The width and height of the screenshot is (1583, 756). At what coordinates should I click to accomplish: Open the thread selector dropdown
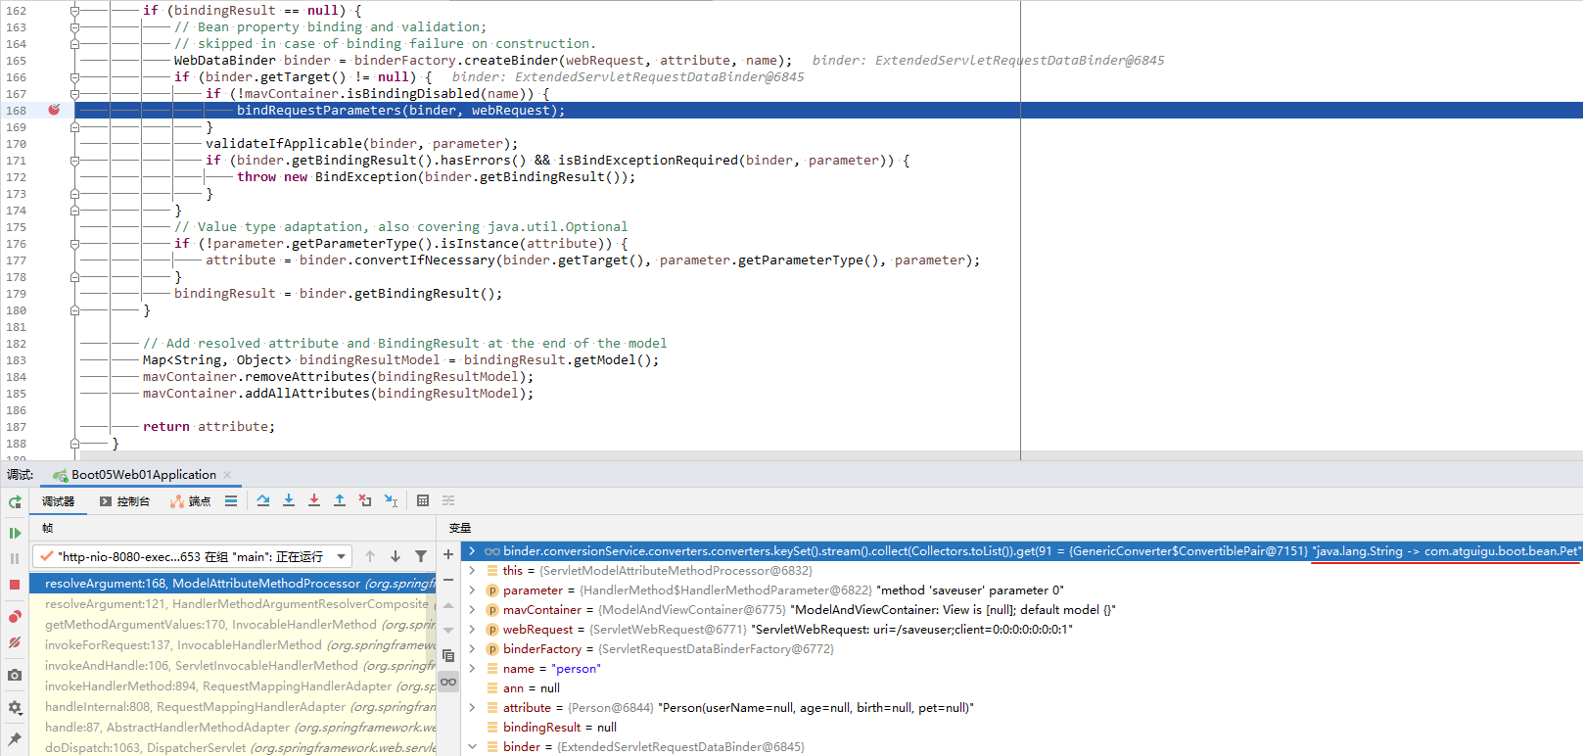click(x=192, y=556)
